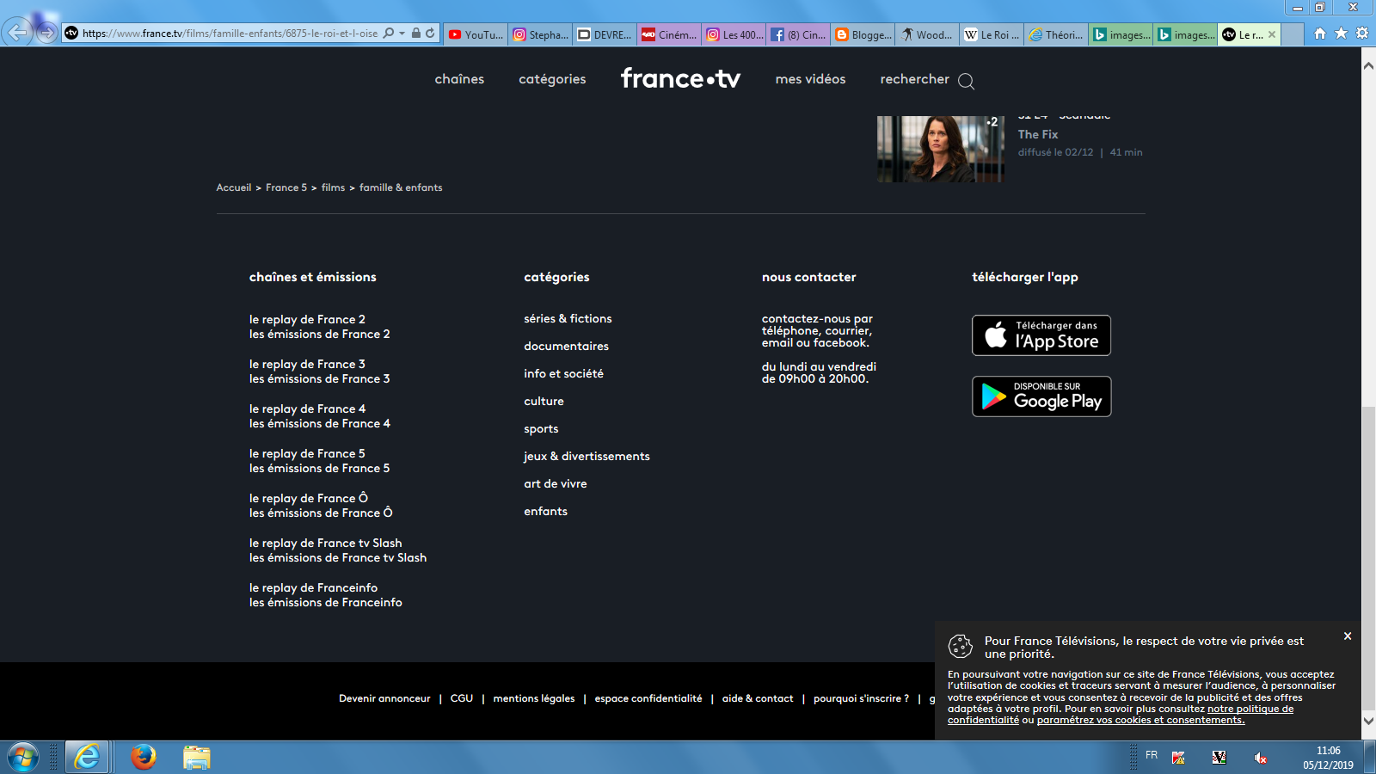This screenshot has height=774, width=1376.
Task: Open enfants category
Action: pos(545,511)
